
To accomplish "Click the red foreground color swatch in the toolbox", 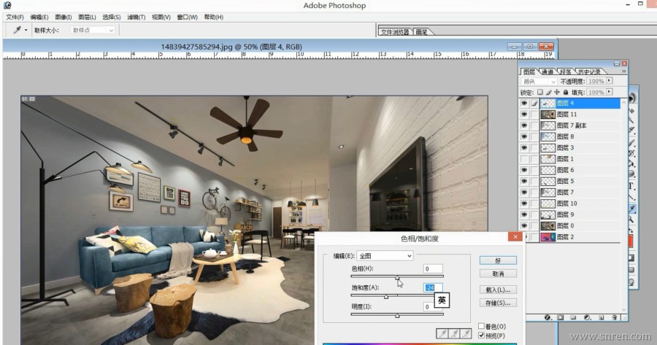I will coord(631,241).
